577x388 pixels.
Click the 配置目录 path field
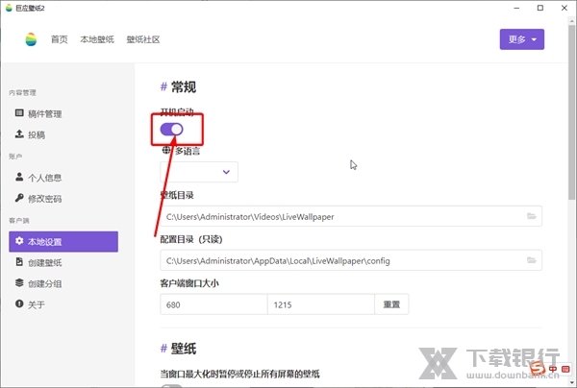point(351,260)
